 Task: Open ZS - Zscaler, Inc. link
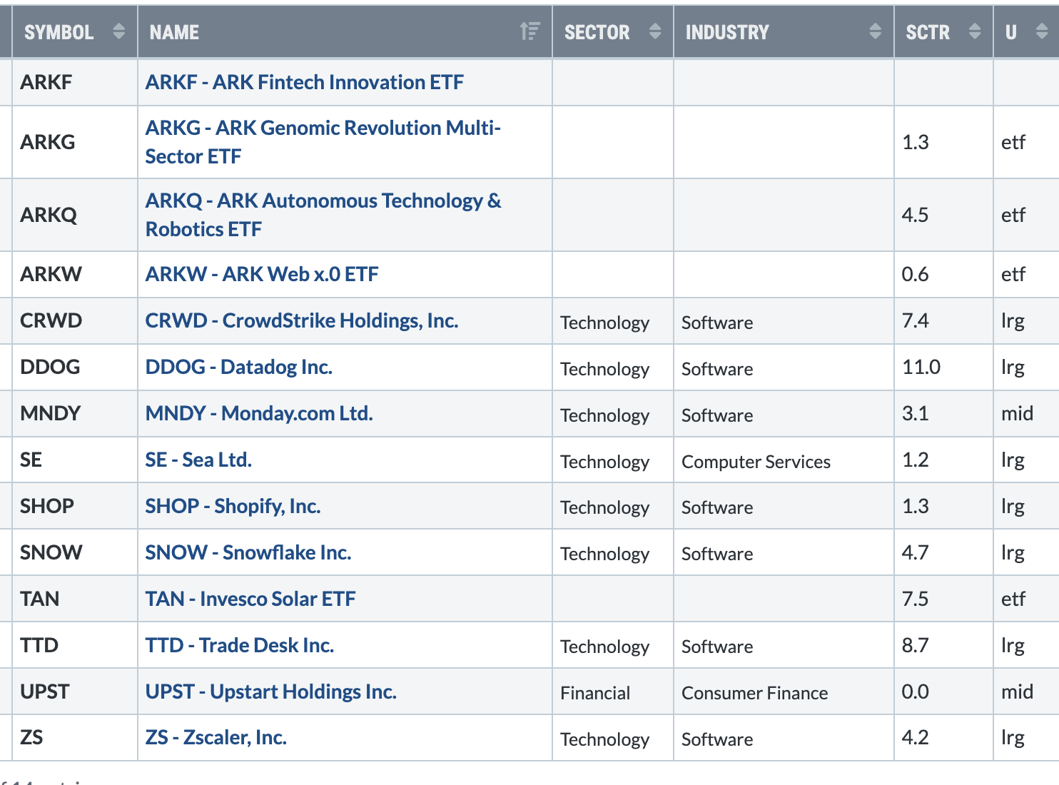pyautogui.click(x=216, y=737)
